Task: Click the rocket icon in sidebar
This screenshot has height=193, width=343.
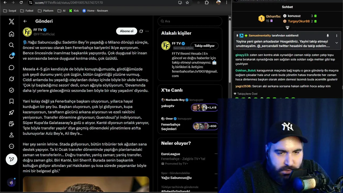Action: pos(11,113)
